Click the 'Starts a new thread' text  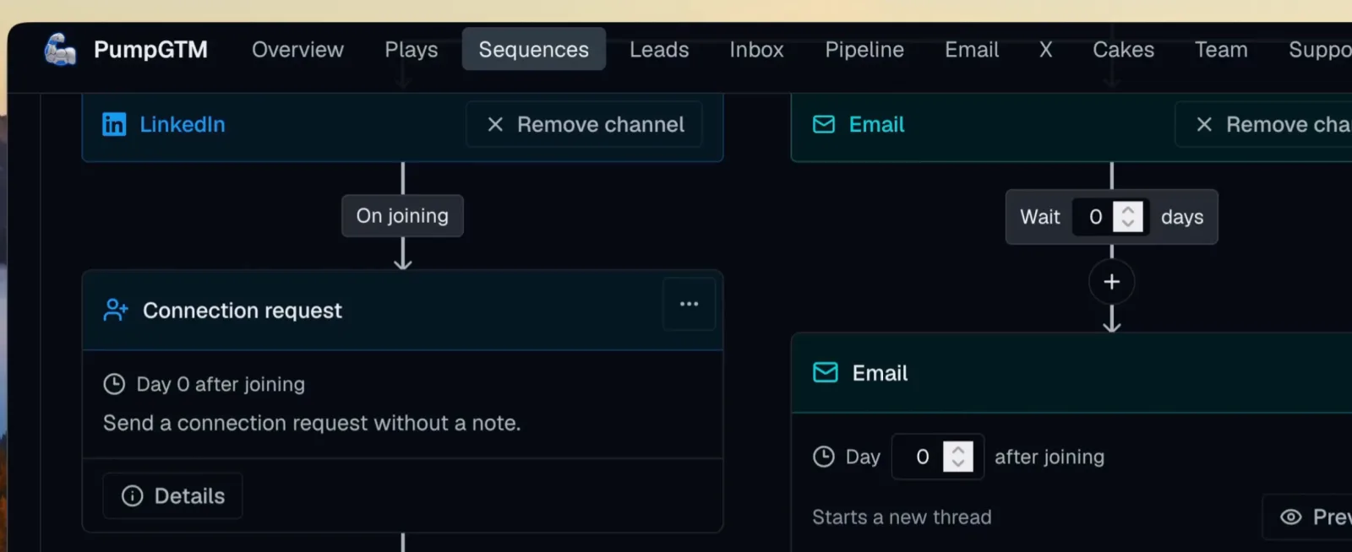pos(902,517)
